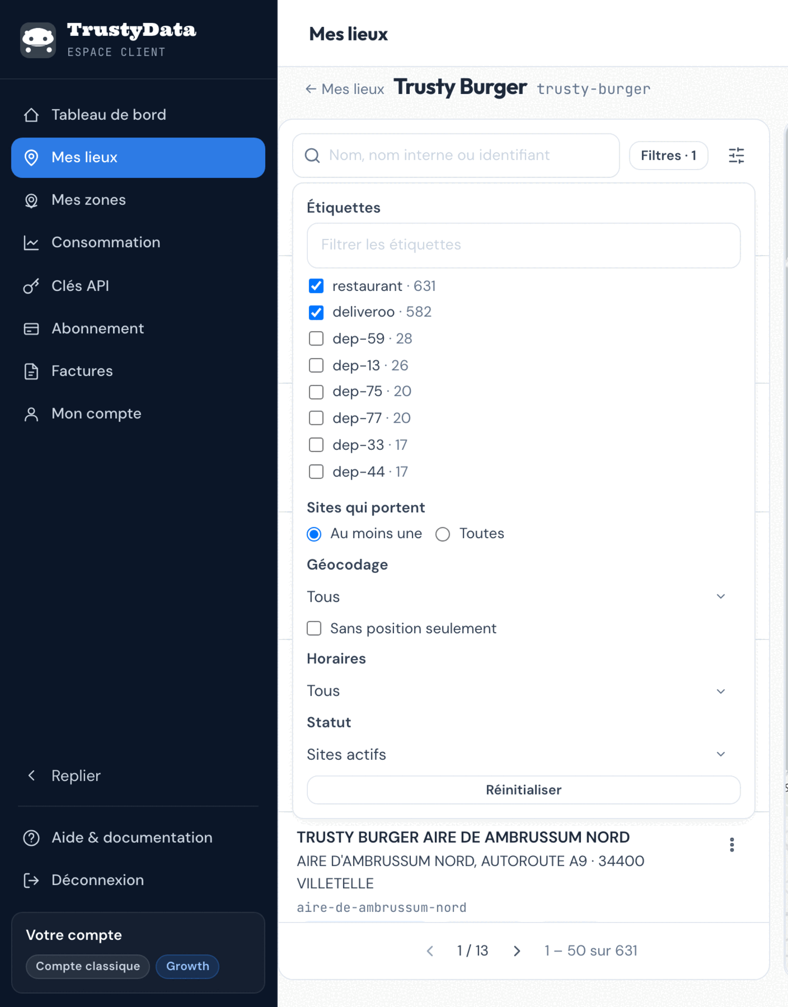Uncheck the deliveroo tag checkbox
Viewport: 788px width, 1007px height.
point(316,312)
